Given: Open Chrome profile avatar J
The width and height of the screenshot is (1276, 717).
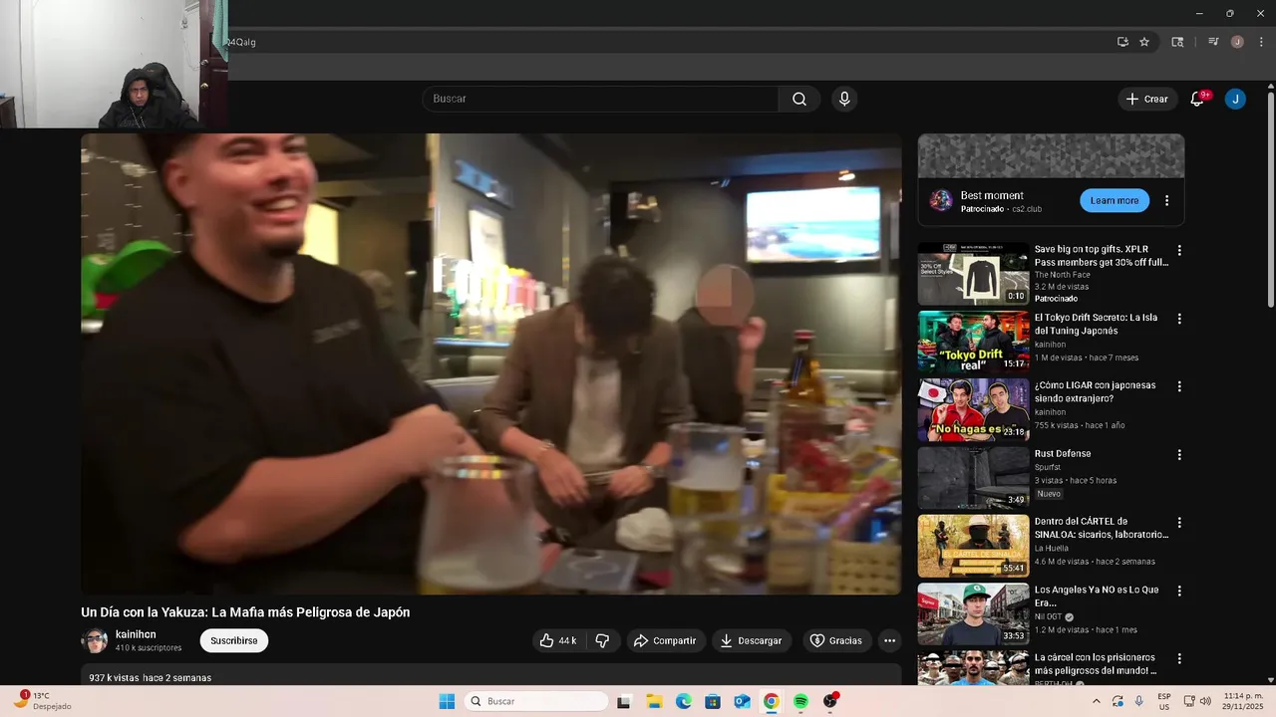Looking at the screenshot, I should (x=1237, y=42).
